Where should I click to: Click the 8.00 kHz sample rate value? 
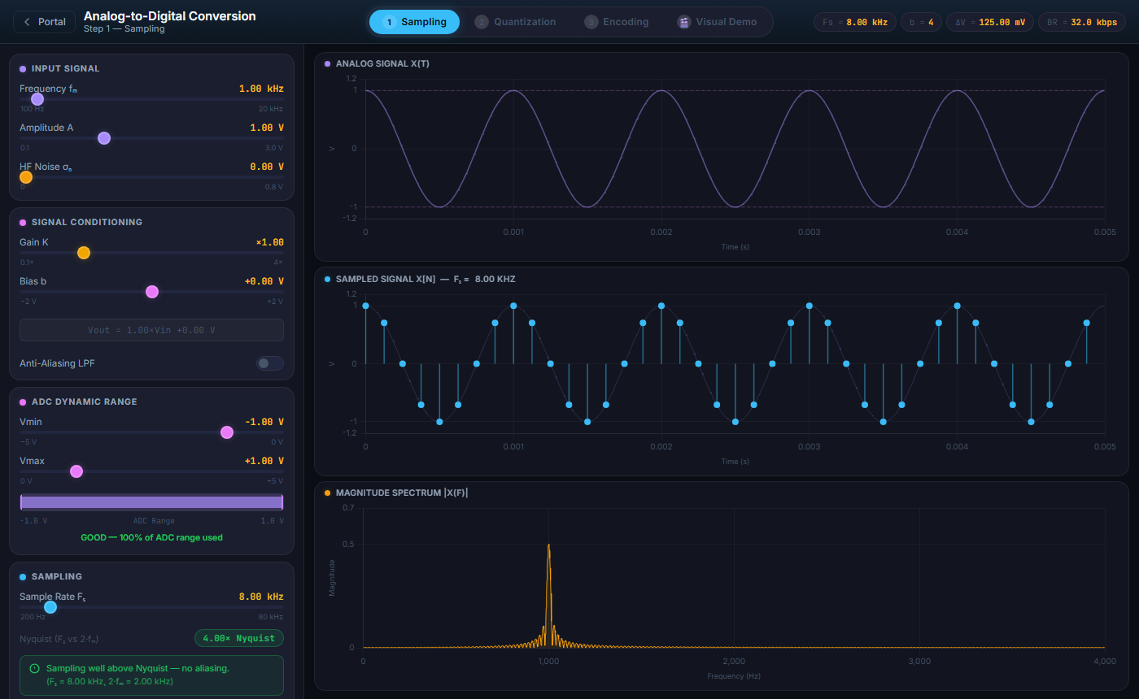coord(261,597)
